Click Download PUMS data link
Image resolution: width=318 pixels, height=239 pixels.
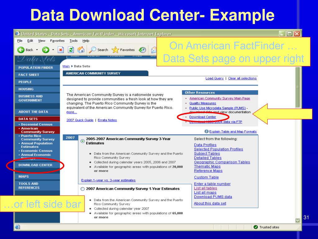(213, 197)
